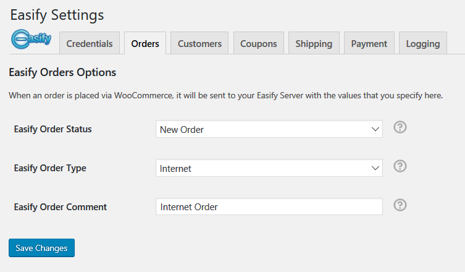Save Changes to order options

click(41, 248)
